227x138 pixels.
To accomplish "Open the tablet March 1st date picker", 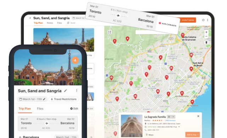I will (x=78, y=18).
